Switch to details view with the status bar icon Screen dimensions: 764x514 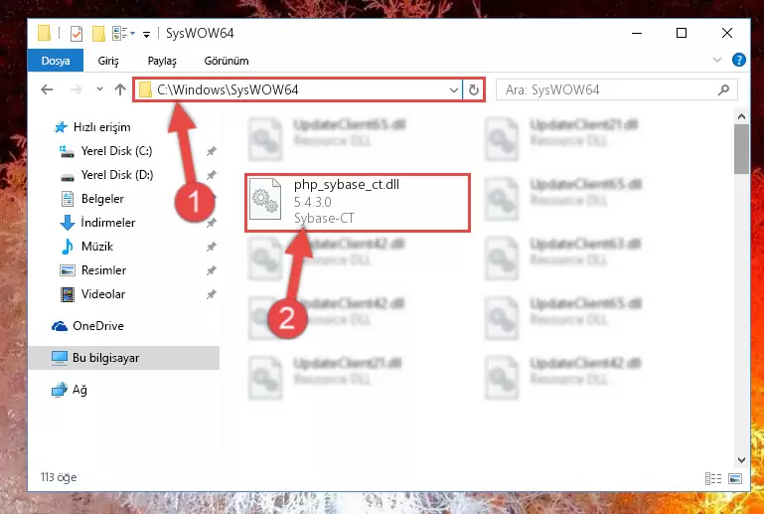tap(713, 478)
